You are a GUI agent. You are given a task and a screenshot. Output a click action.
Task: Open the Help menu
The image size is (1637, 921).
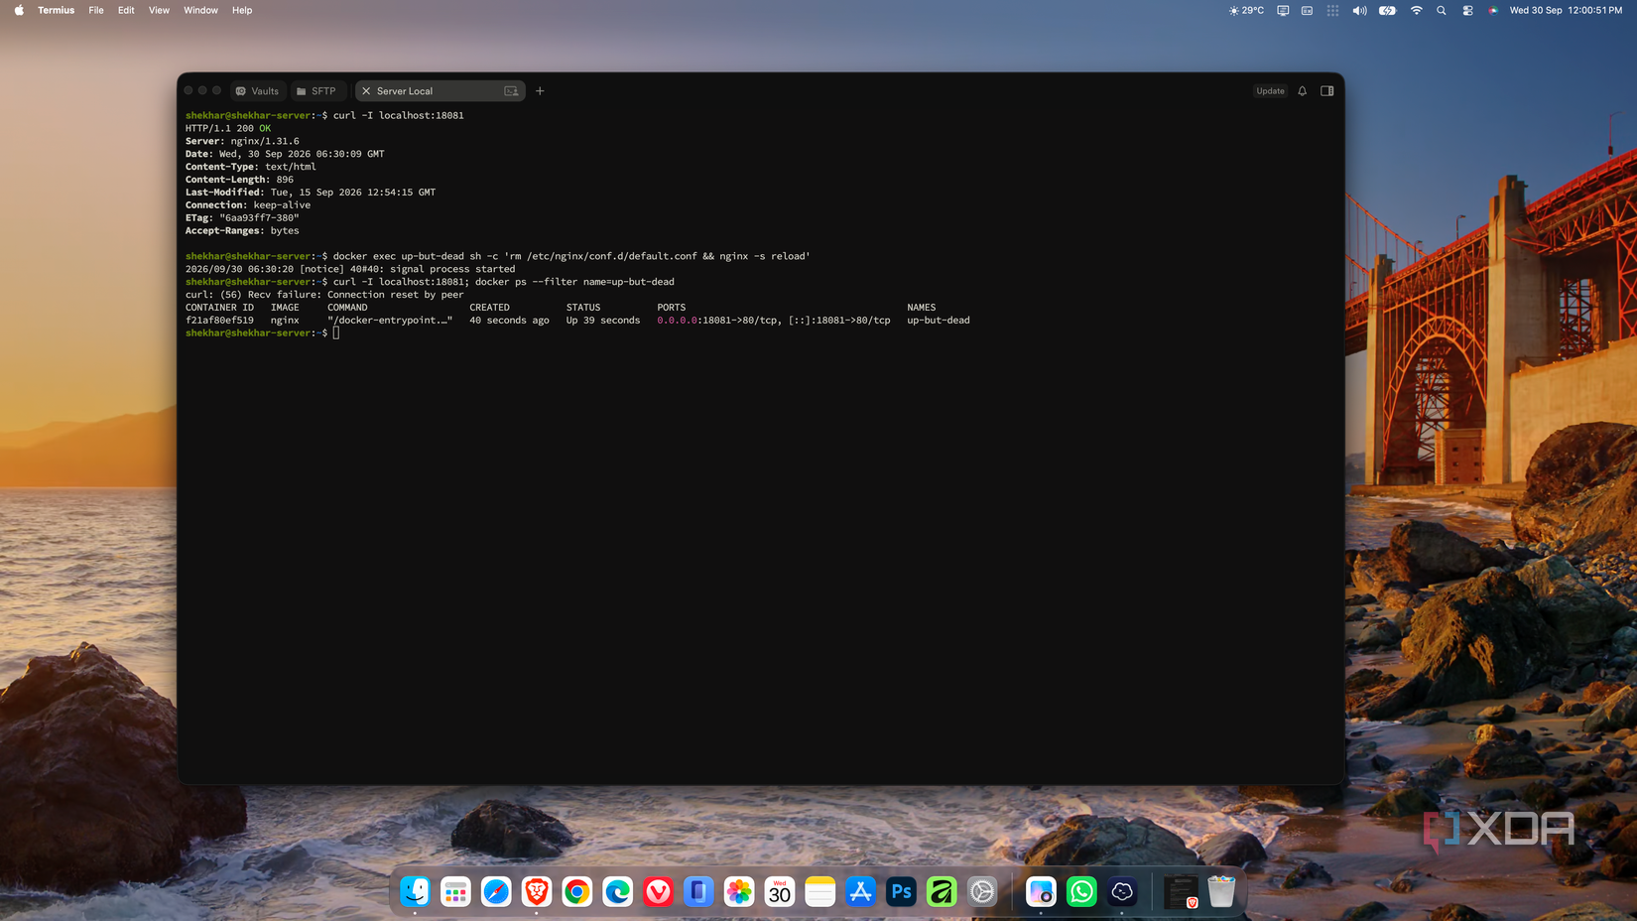(242, 10)
